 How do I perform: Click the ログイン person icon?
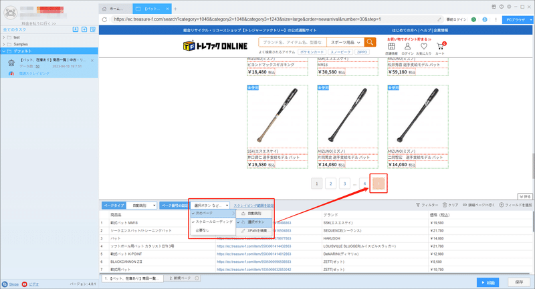pos(407,46)
